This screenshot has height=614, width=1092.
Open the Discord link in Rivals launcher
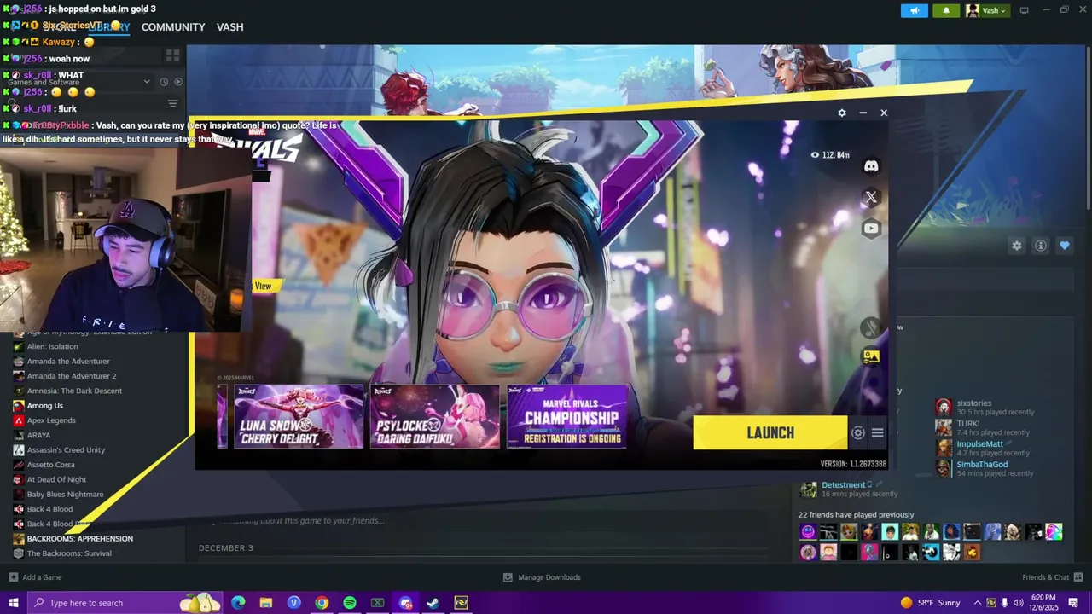871,166
